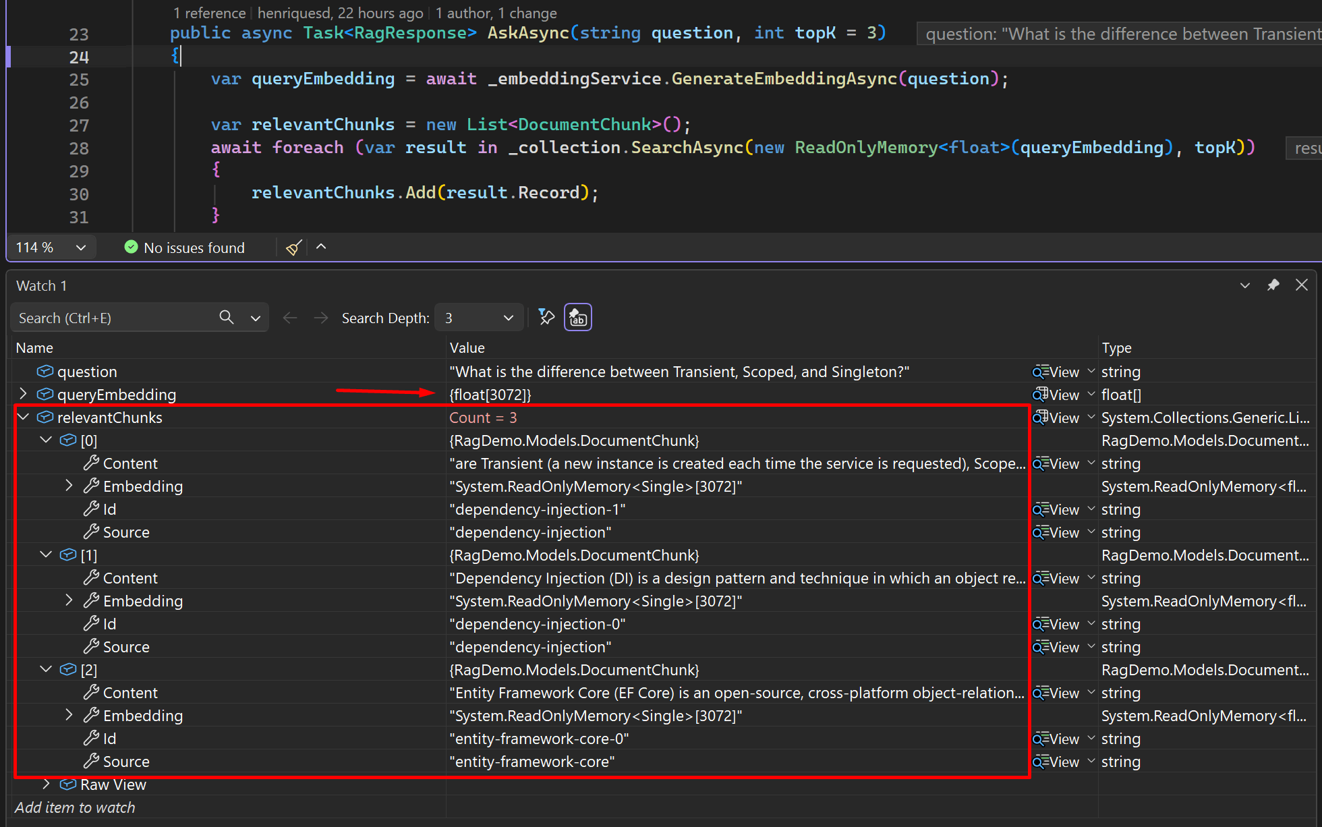Expand the Raw View node
The height and width of the screenshot is (827, 1322).
tap(46, 784)
